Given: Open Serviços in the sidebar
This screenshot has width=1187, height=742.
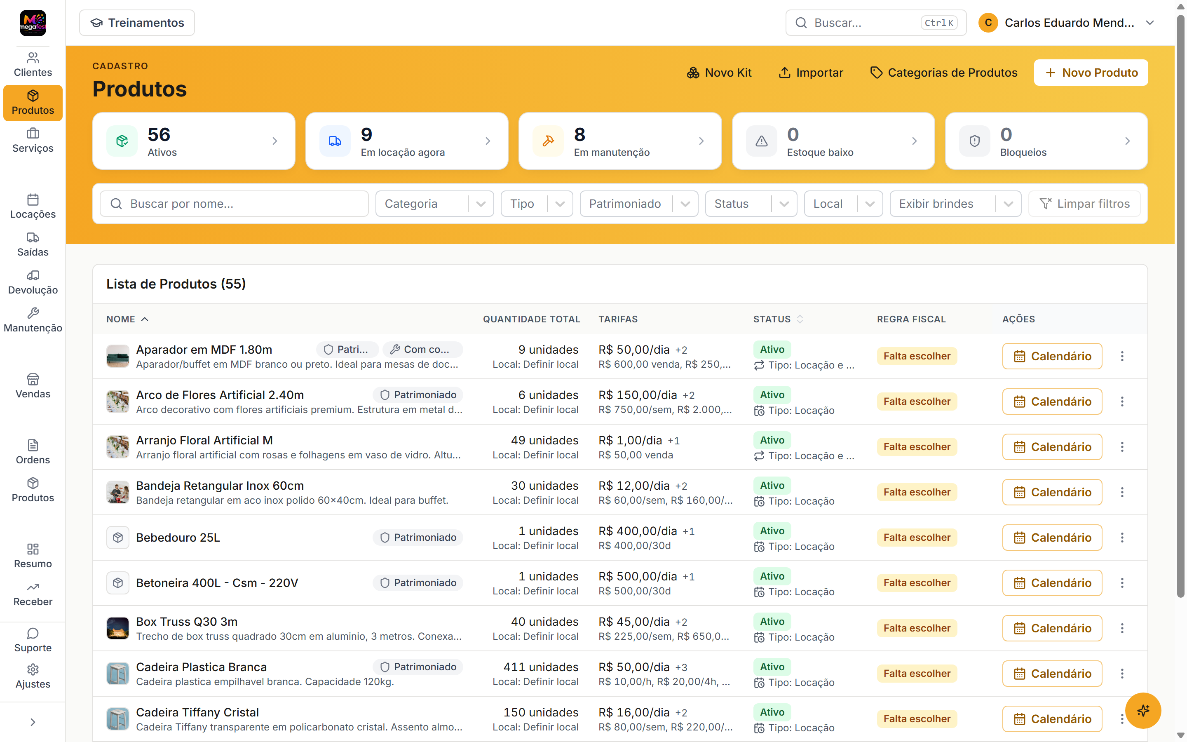Looking at the screenshot, I should (x=33, y=140).
